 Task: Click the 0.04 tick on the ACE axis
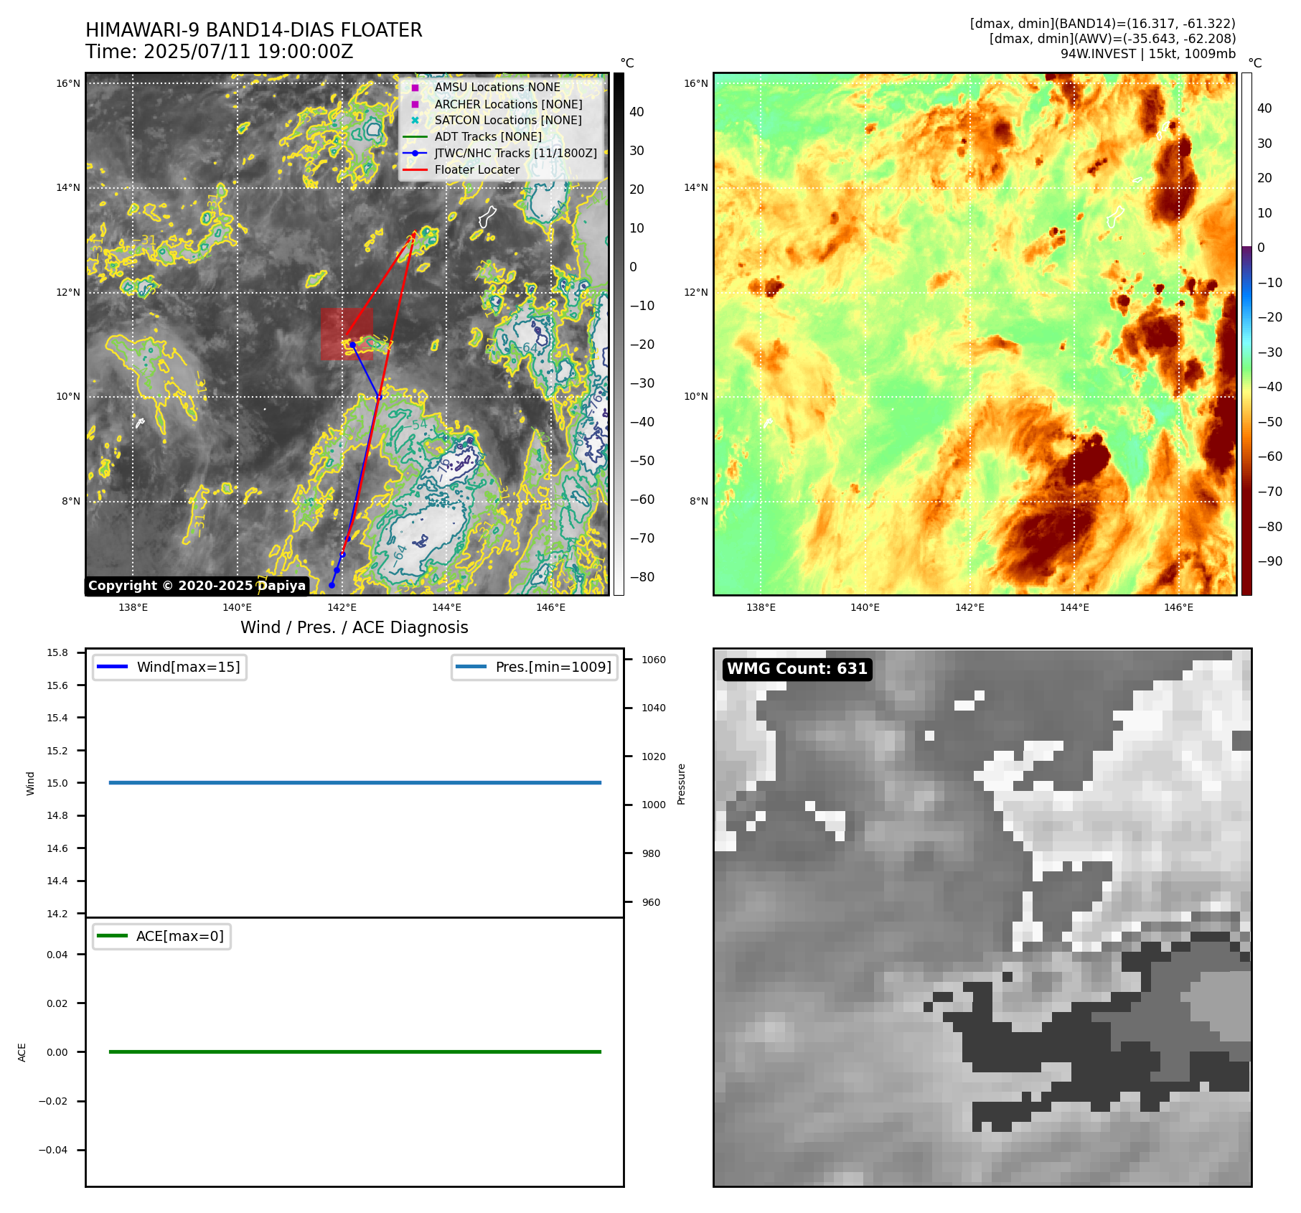[57, 955]
